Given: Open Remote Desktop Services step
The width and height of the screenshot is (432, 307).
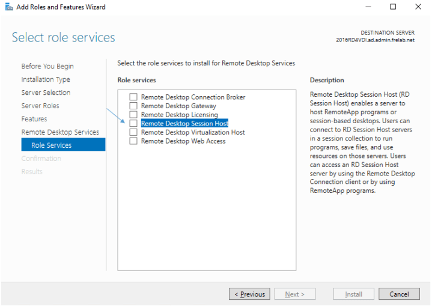Looking at the screenshot, I should 60,132.
